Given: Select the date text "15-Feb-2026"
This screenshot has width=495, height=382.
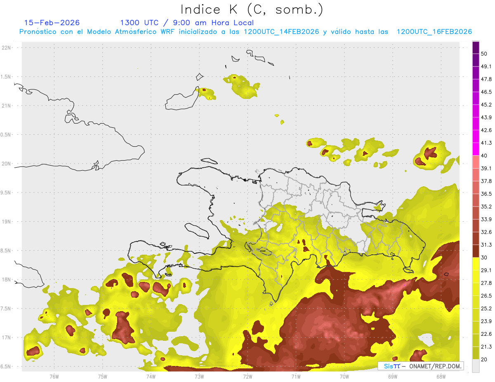Looking at the screenshot, I should click(52, 23).
